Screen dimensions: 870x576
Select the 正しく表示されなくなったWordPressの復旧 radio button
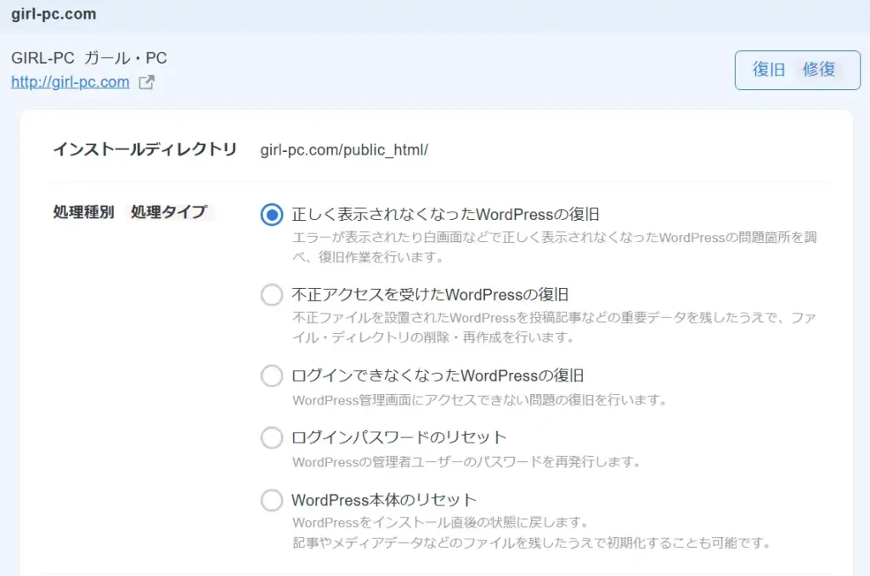point(271,215)
